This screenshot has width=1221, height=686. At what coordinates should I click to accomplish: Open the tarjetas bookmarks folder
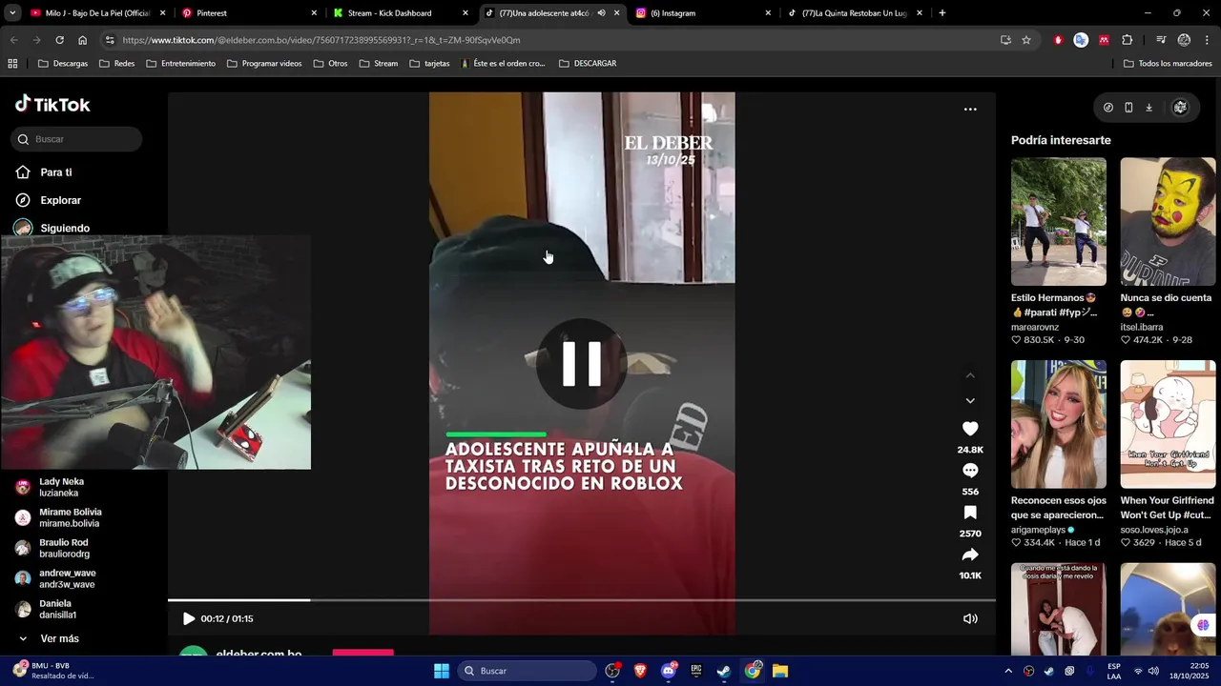(x=429, y=64)
